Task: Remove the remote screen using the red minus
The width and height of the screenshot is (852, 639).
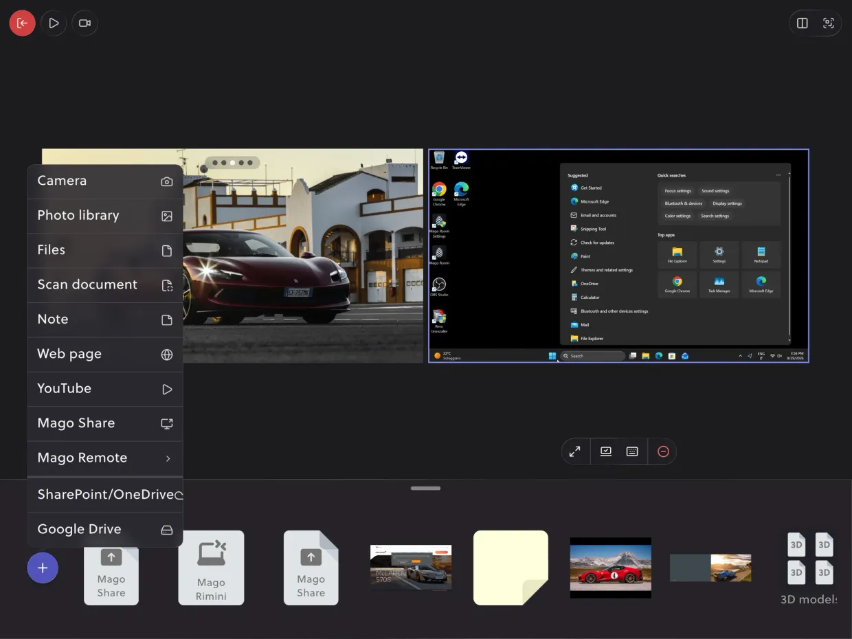Action: [663, 451]
